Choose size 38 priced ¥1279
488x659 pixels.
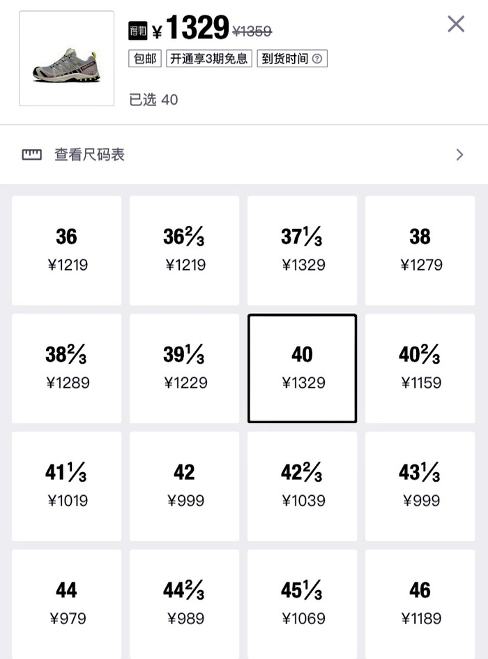(420, 250)
